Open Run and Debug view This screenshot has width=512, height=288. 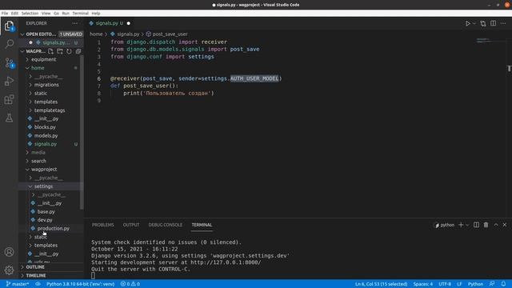tap(9, 81)
